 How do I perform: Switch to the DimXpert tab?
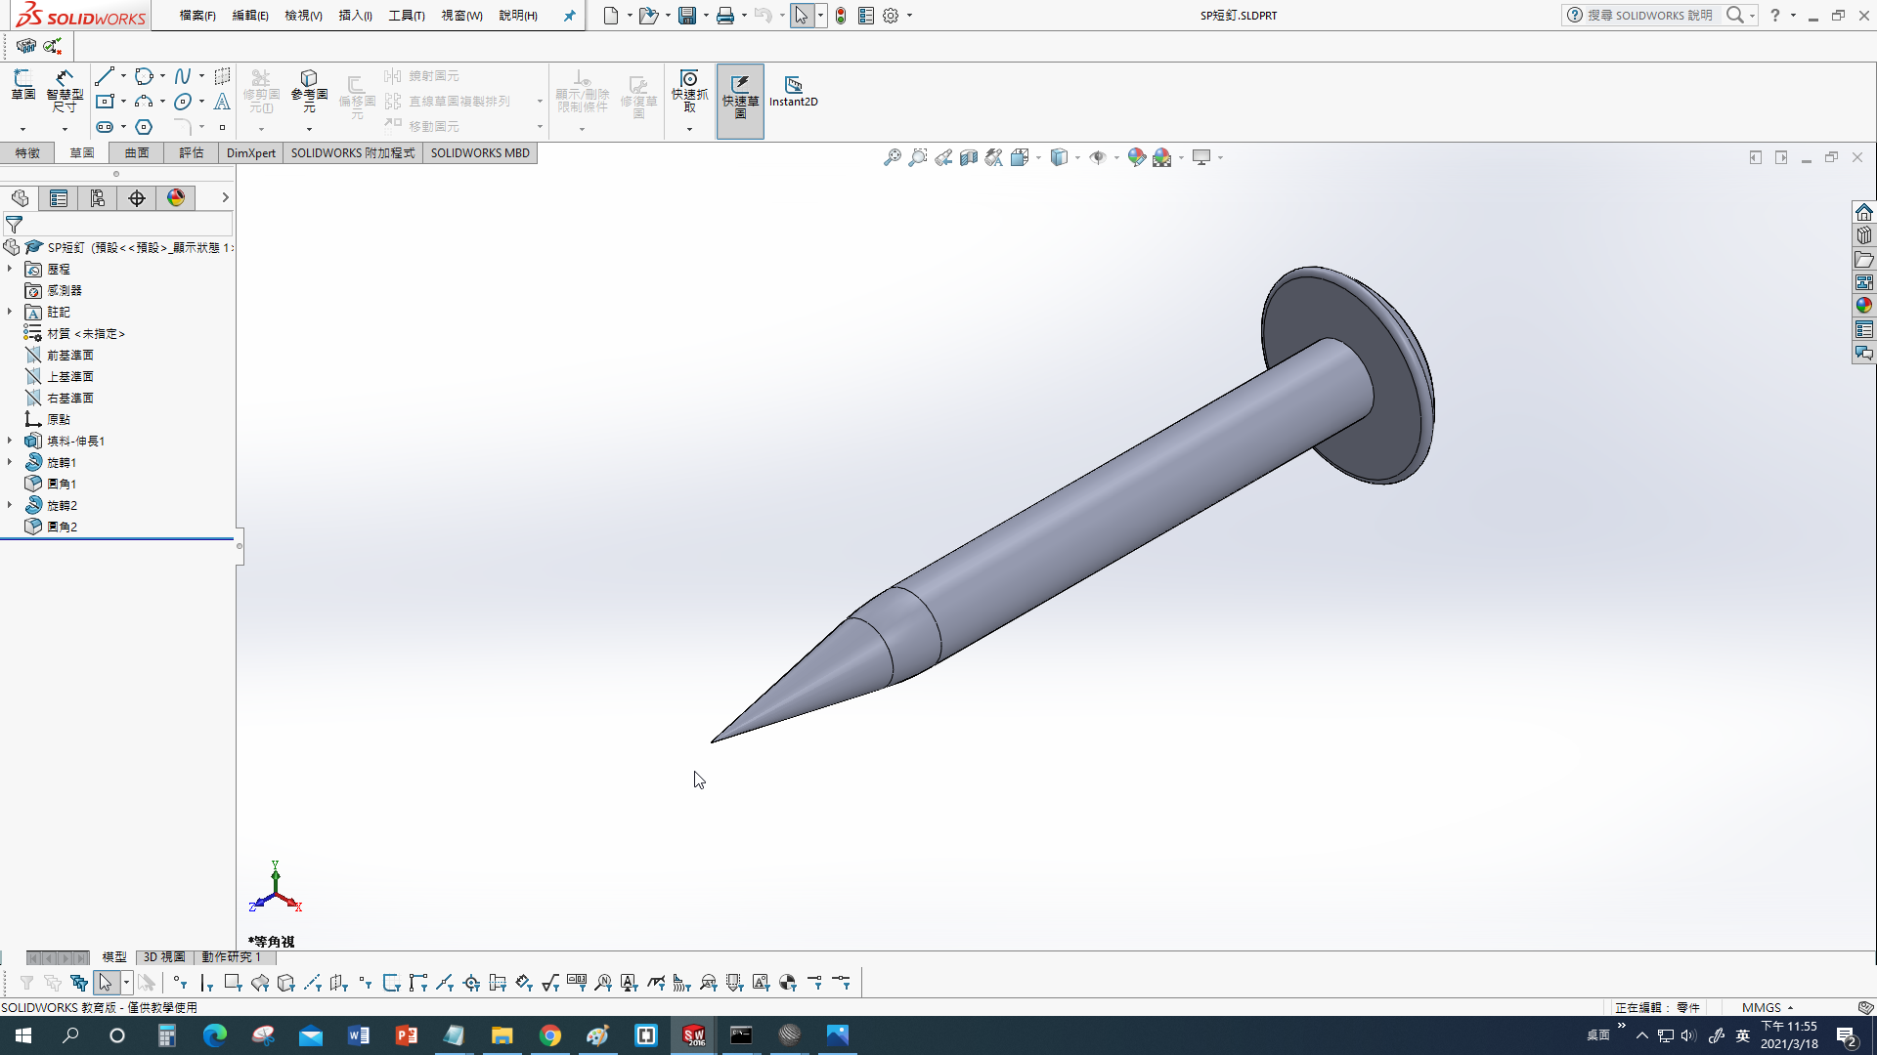[x=251, y=153]
